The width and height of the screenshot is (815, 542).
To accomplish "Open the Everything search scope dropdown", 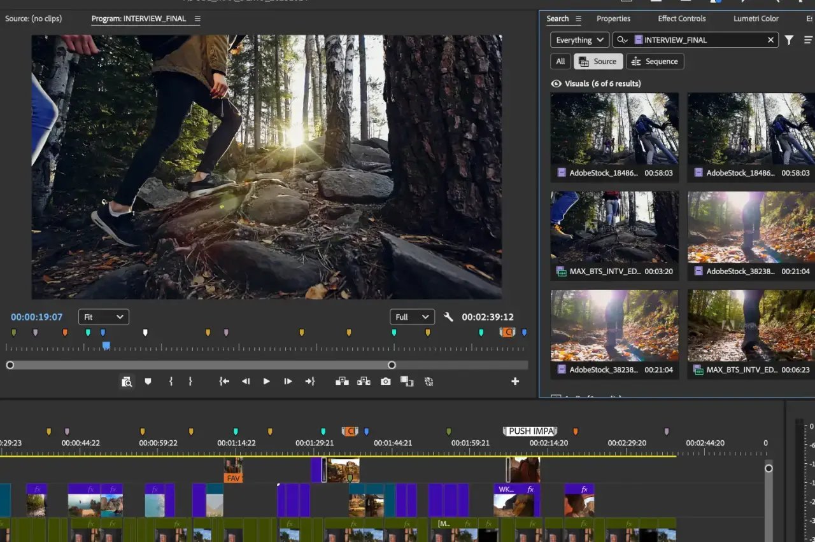I will click(579, 39).
